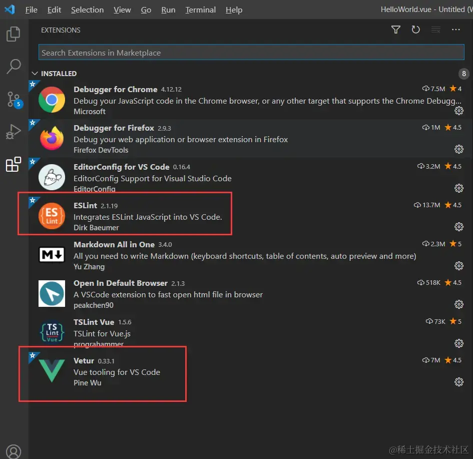
Task: Select EditorConfig for VS Code title
Action: 122,167
